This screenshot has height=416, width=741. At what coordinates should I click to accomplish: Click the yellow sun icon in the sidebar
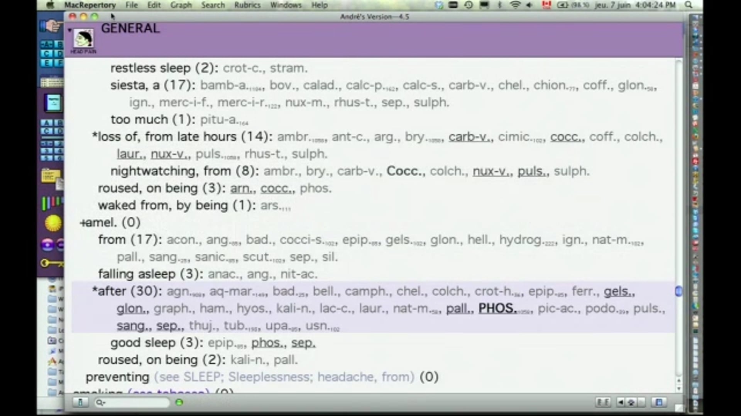point(52,223)
